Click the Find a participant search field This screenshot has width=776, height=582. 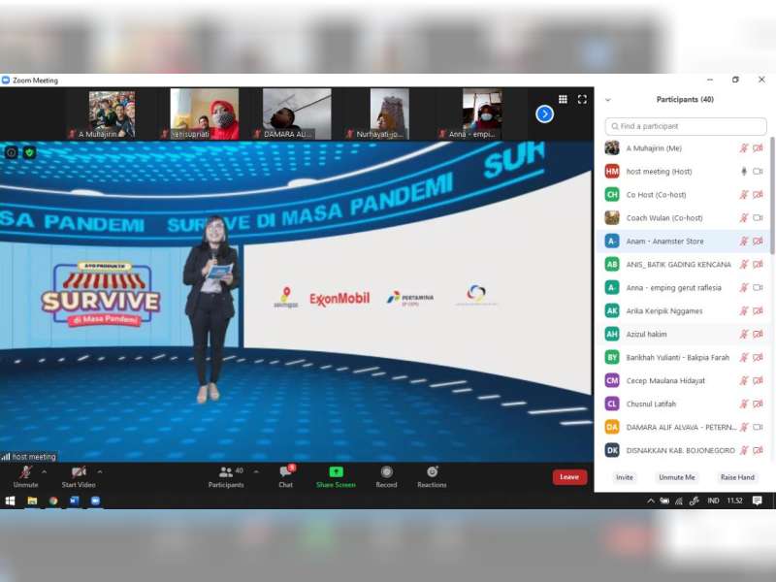[684, 125]
